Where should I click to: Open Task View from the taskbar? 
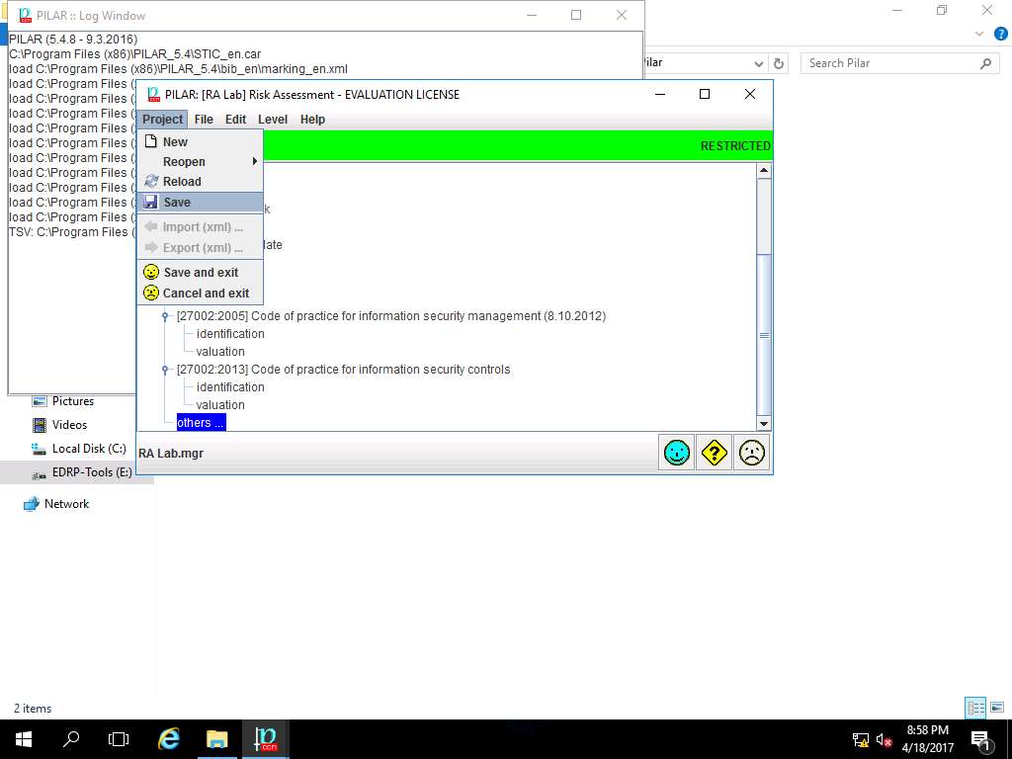tap(119, 739)
